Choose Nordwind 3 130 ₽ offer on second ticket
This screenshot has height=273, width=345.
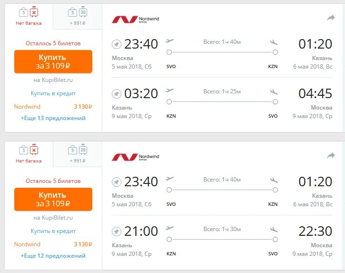53,244
